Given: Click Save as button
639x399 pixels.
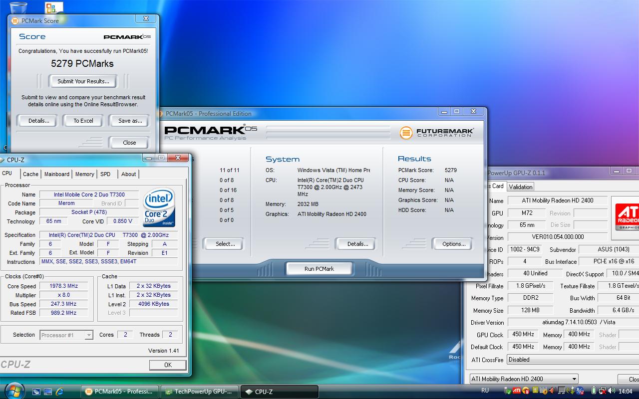Looking at the screenshot, I should tap(130, 120).
